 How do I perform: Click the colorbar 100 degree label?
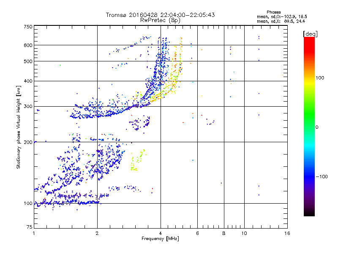pyautogui.click(x=320, y=78)
